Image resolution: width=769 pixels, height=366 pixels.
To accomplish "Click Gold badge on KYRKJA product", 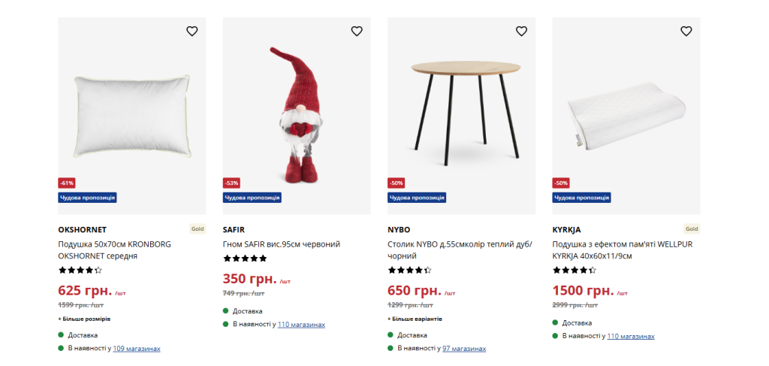I will click(692, 229).
